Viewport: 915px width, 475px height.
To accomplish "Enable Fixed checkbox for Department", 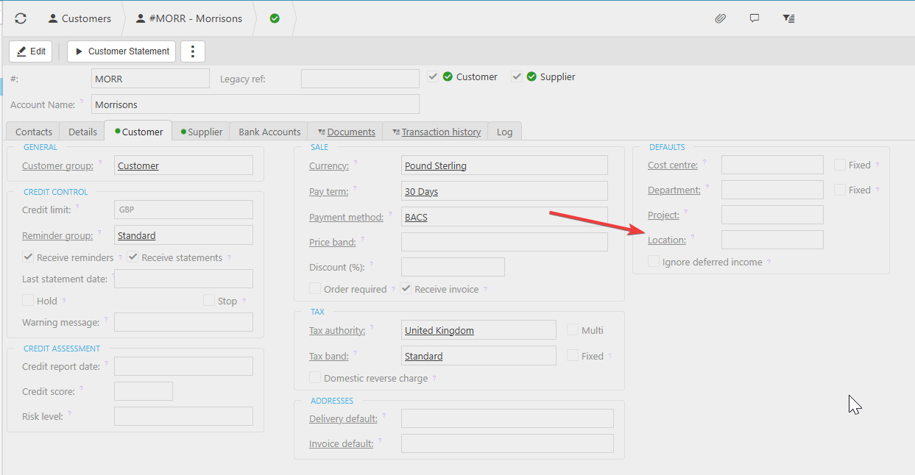I will [x=840, y=190].
